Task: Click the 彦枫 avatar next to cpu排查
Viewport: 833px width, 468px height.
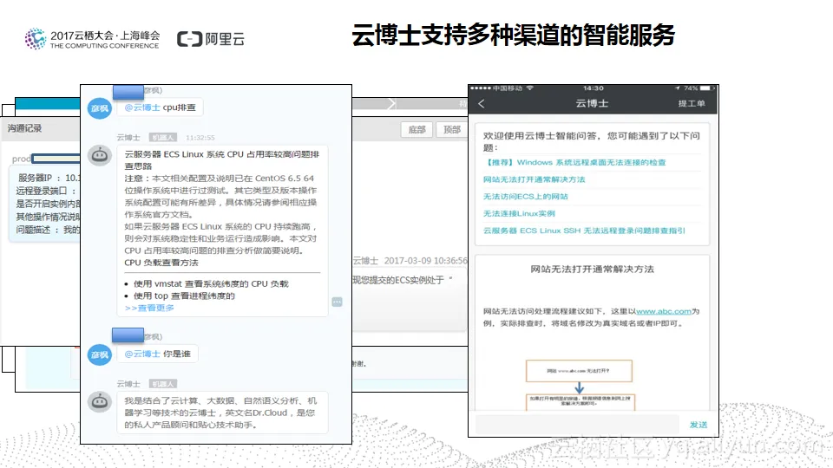Action: pos(99,108)
